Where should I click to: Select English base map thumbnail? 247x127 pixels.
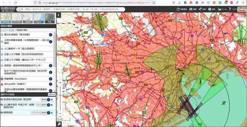point(38,18)
